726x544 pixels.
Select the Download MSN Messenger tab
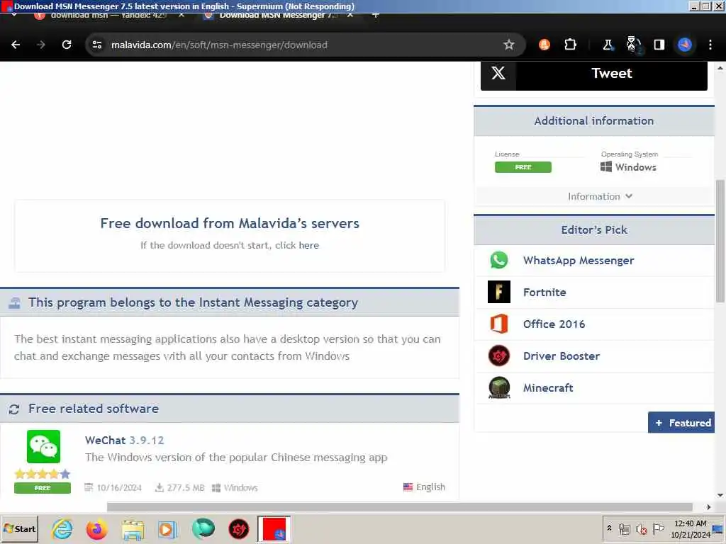point(278,16)
